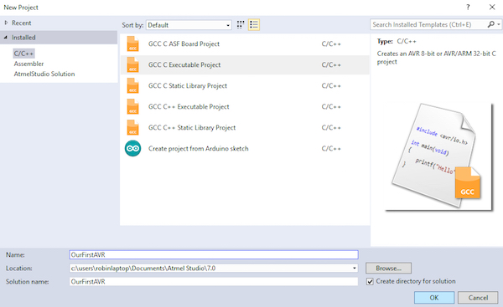
Task: Select the GCC C++ Executable Project icon
Action: (x=132, y=106)
